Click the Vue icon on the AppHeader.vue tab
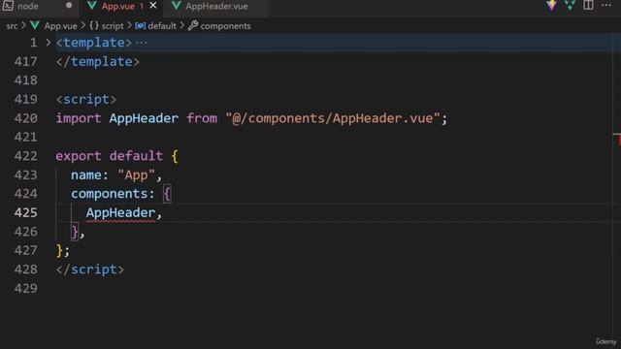 177,6
